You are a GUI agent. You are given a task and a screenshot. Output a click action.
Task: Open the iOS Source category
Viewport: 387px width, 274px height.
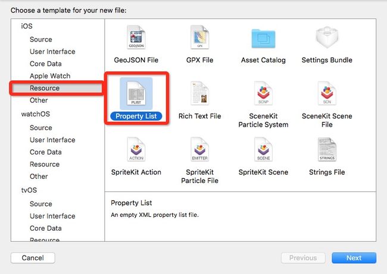pos(41,39)
